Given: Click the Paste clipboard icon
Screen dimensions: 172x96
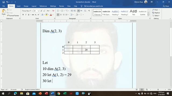Looking at the screenshot, I should [3, 11].
